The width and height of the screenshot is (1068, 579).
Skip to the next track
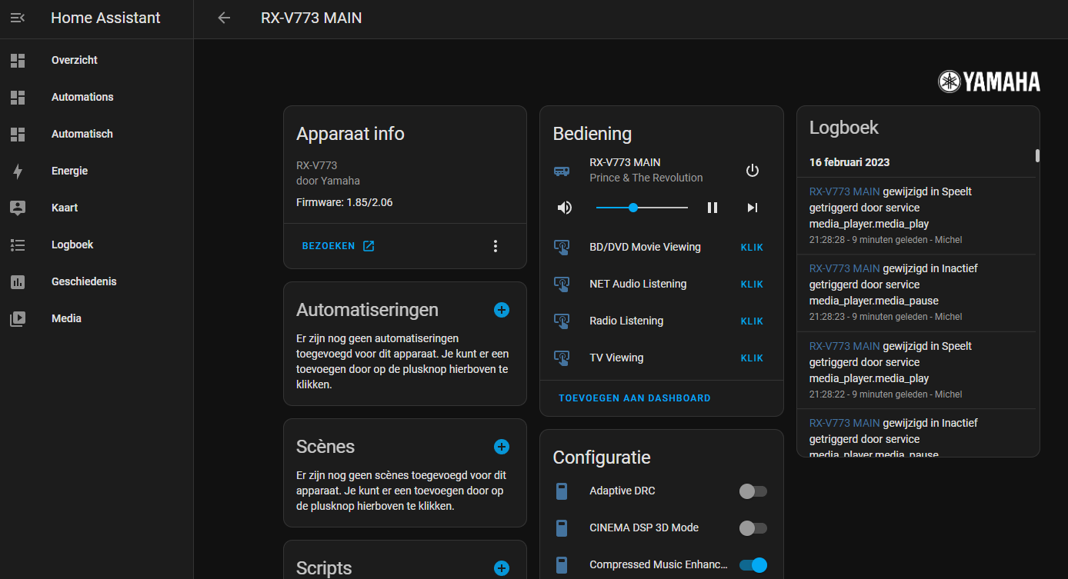pos(752,207)
